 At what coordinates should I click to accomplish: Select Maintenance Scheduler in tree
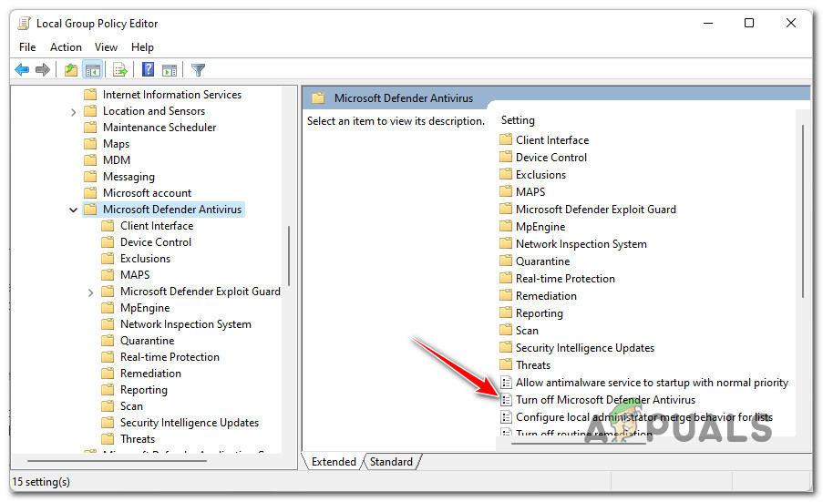pyautogui.click(x=159, y=127)
